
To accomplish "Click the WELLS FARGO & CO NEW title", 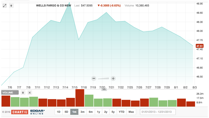I will pyautogui.click(x=54, y=6).
